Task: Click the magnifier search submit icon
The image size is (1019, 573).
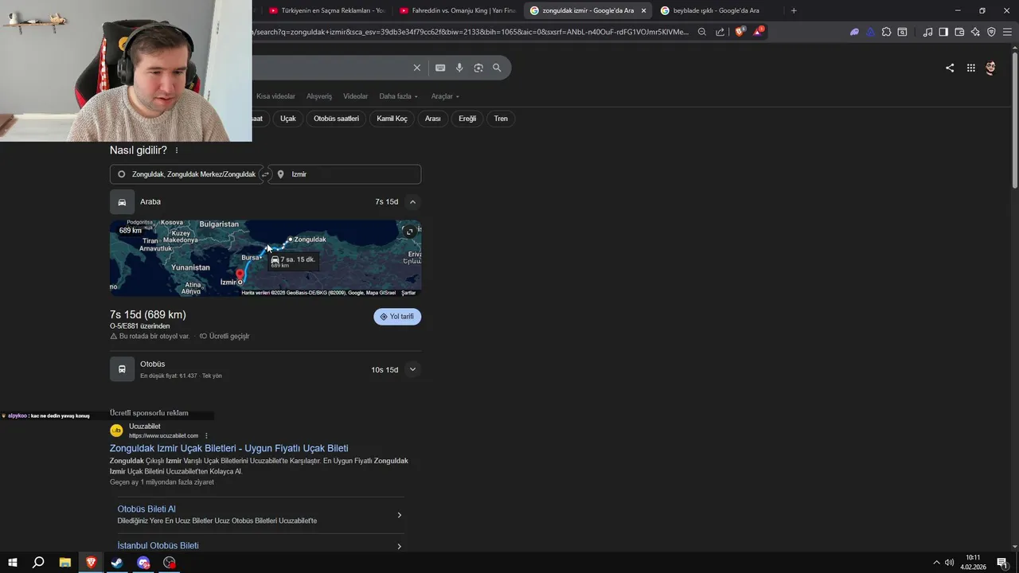Action: coord(497,68)
